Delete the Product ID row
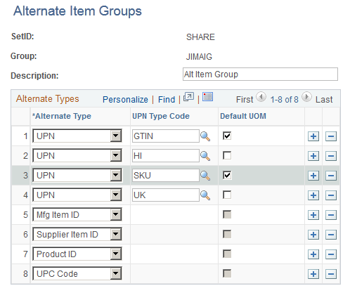 tap(331, 254)
